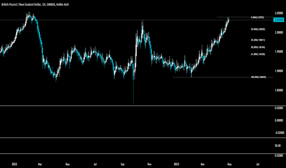This screenshot has height=168, width=286.
Task: Click the 1.90000 price axis label
Action: tap(279, 71)
